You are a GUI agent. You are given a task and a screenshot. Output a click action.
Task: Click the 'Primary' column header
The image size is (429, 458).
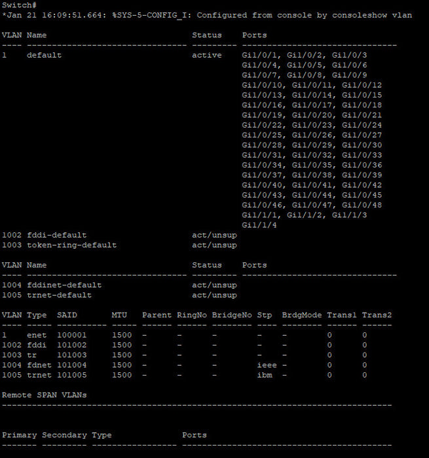click(x=19, y=435)
